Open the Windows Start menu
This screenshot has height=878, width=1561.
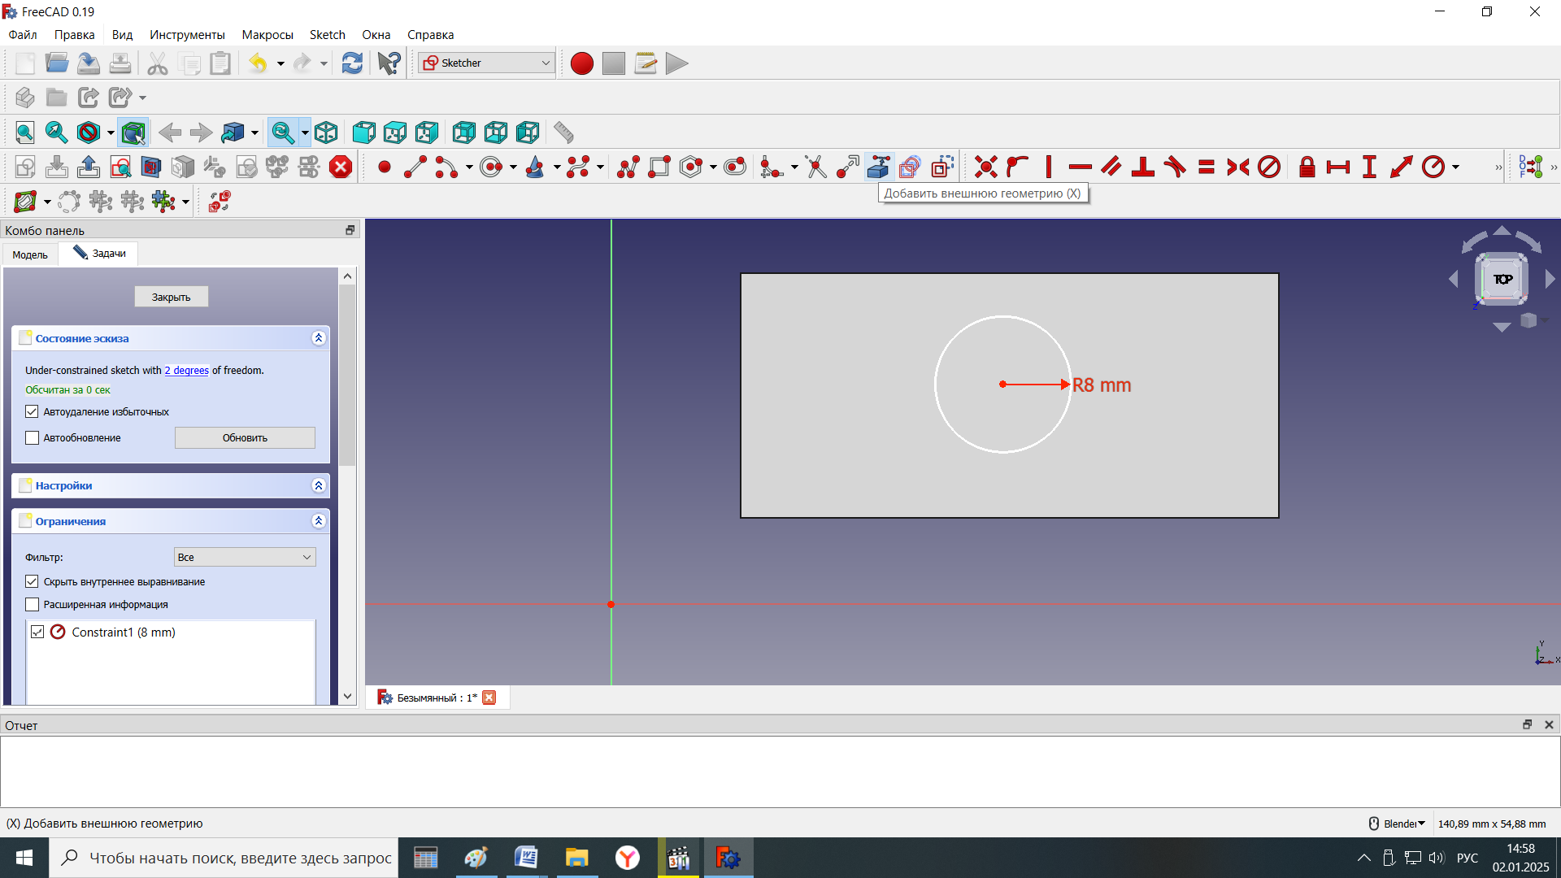(24, 858)
